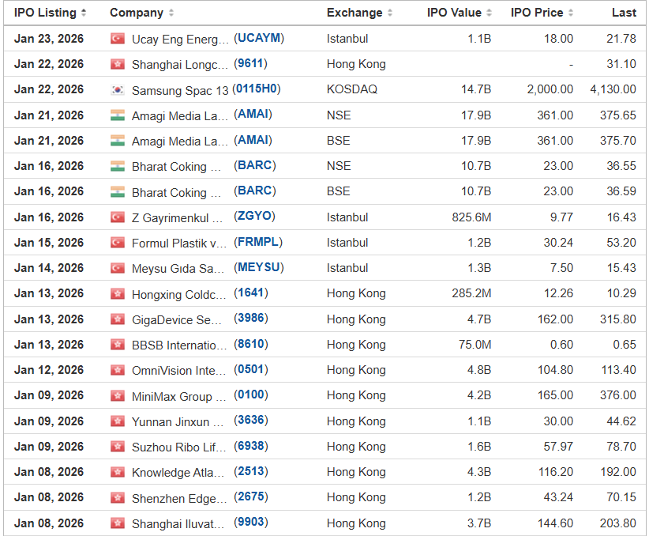The width and height of the screenshot is (649, 536).
Task: Click company name Knowledge Atla...
Action: 178,473
